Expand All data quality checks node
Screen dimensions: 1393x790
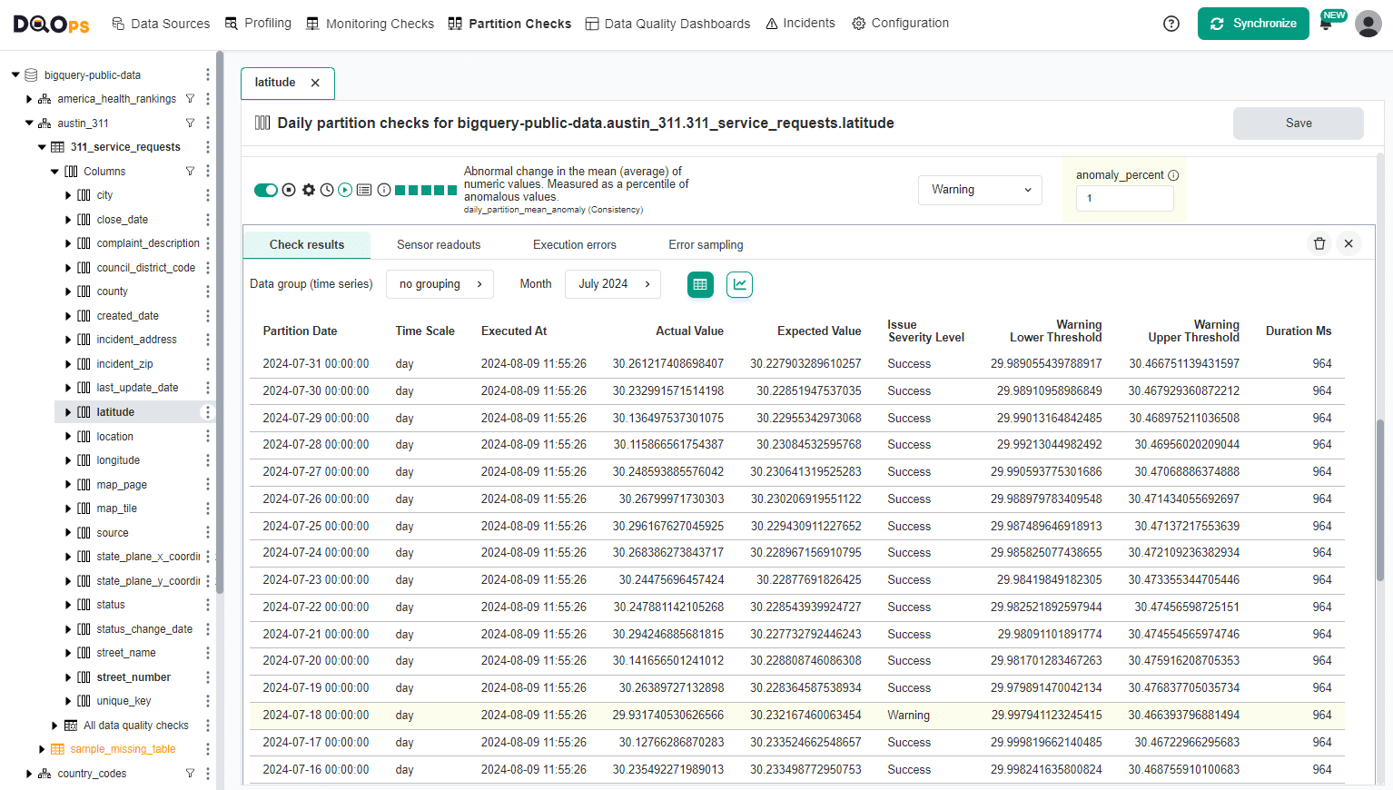click(x=54, y=726)
